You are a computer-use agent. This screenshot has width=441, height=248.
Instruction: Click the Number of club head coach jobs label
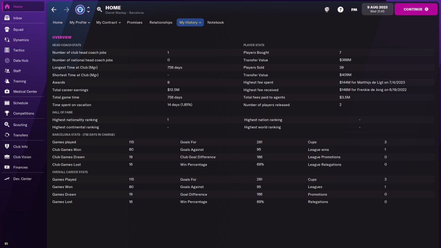tap(79, 53)
